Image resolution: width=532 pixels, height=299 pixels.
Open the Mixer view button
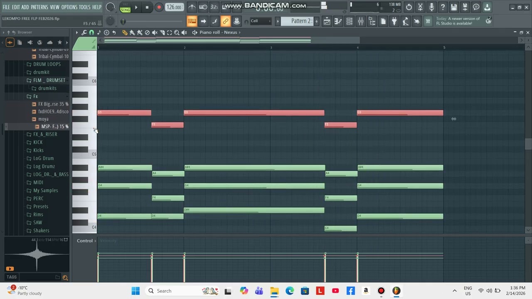tap(361, 21)
